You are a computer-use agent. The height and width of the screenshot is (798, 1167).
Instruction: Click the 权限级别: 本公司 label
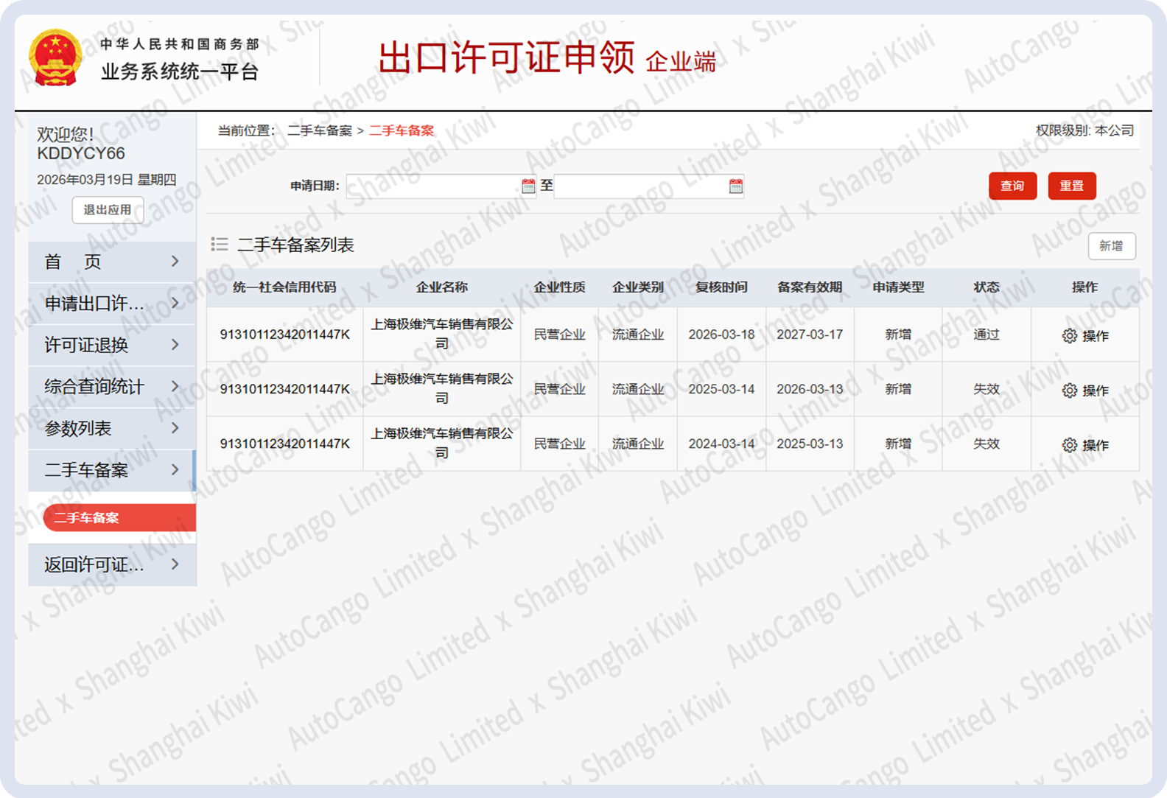coord(1085,130)
